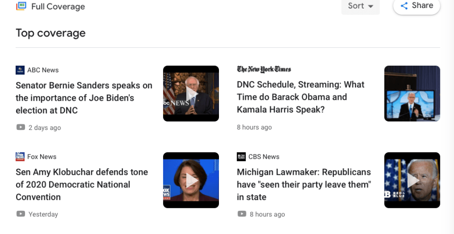This screenshot has height=234, width=454.
Task: Open the DNC Schedule, Streaming article
Action: (x=301, y=97)
